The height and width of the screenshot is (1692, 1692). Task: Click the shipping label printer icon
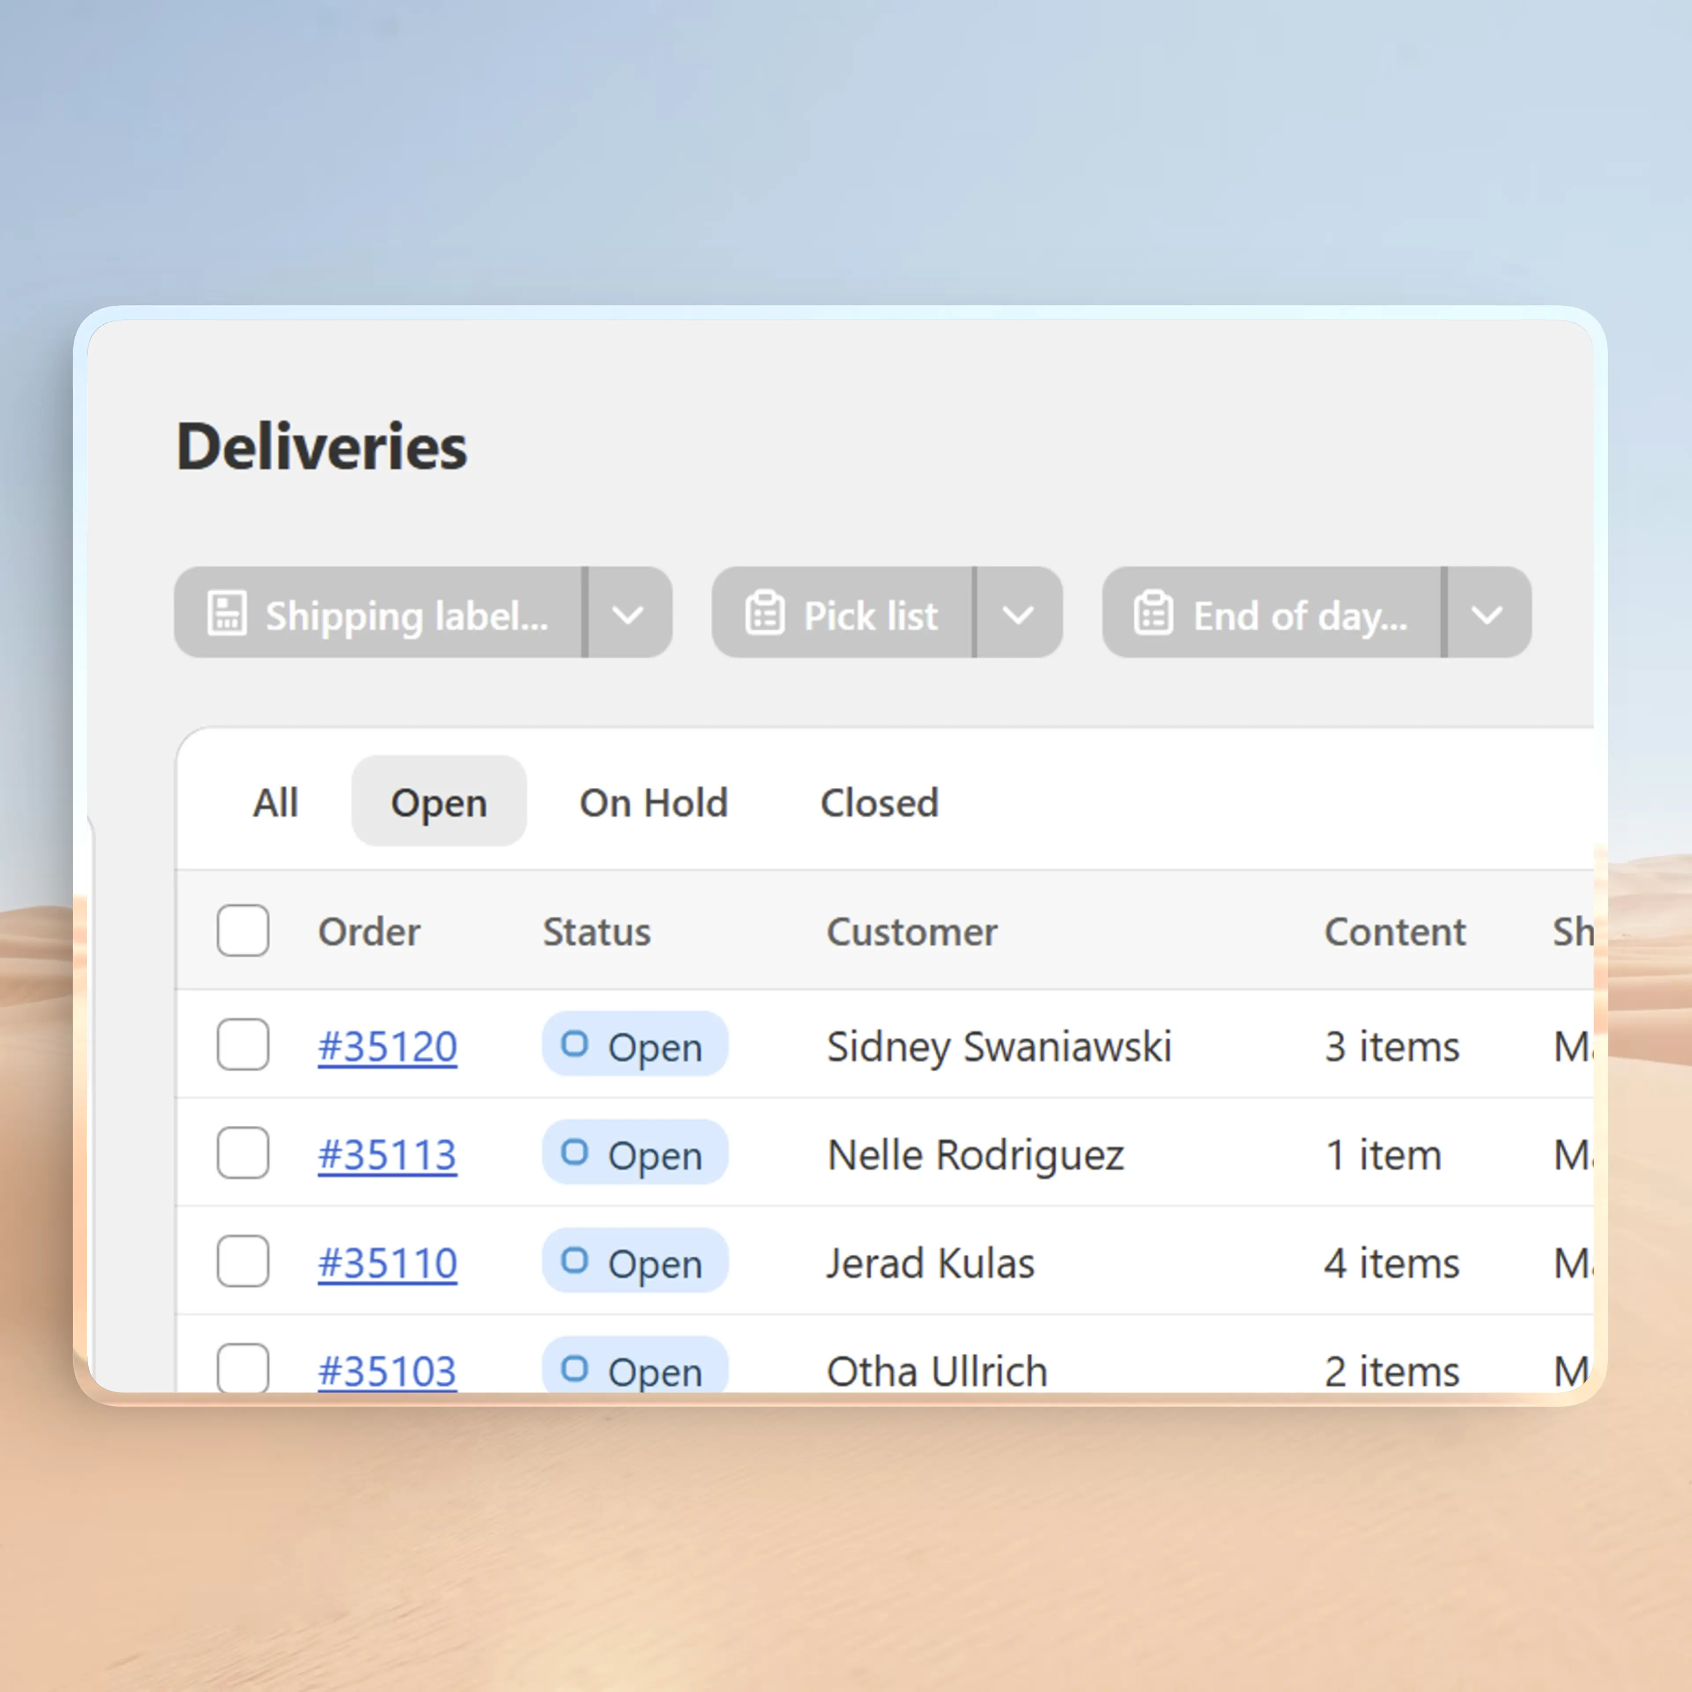click(227, 613)
